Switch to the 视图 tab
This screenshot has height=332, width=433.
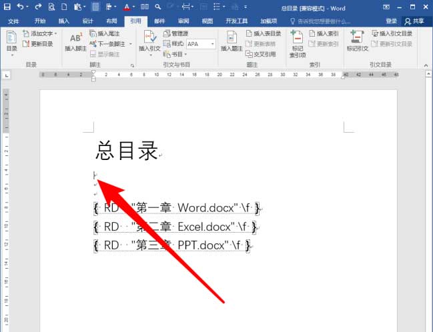click(207, 21)
